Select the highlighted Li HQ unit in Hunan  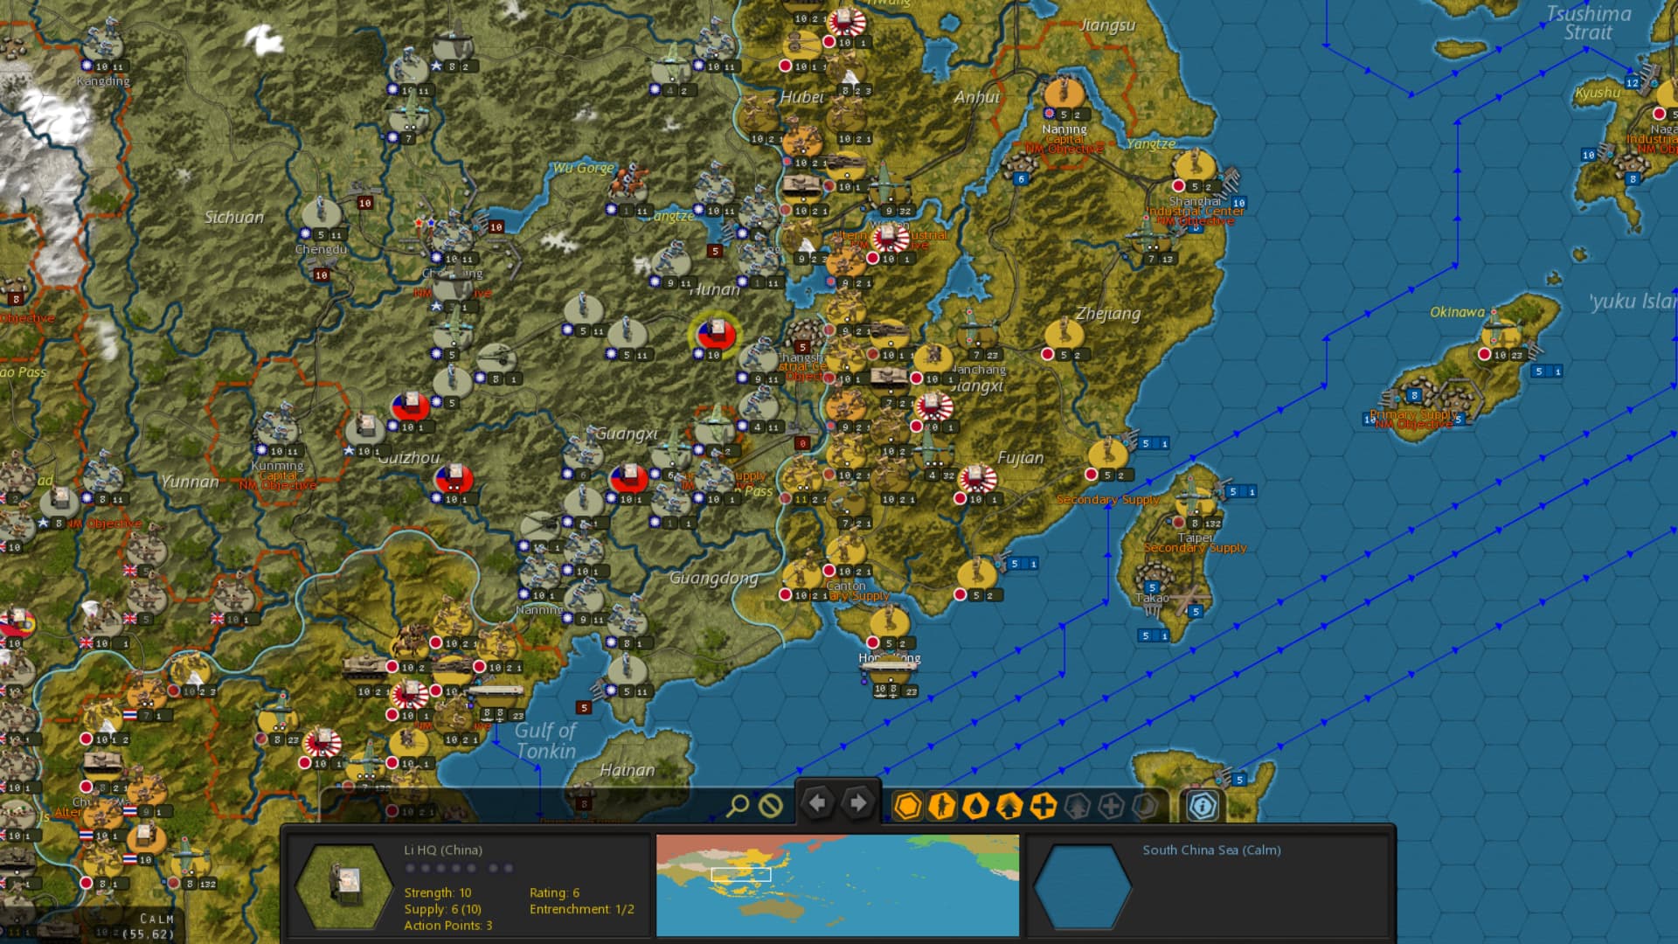coord(715,334)
